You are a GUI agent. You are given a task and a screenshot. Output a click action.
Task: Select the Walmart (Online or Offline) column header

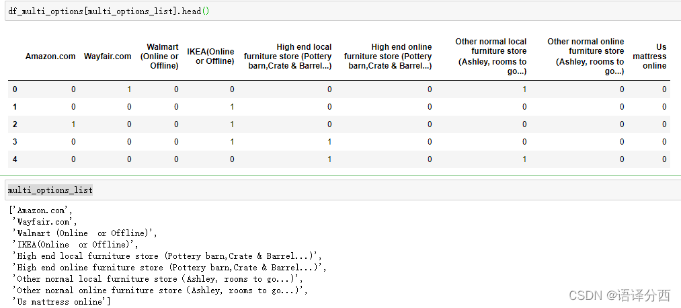[x=159, y=56]
